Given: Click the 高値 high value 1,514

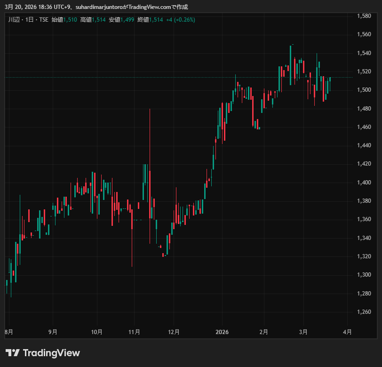Looking at the screenshot, I should [x=99, y=20].
